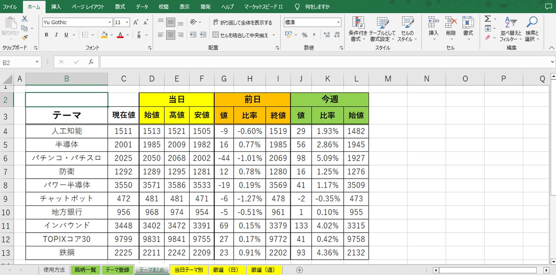Open セルのスタイル cell styles gallery
556x275 pixels.
click(x=407, y=29)
